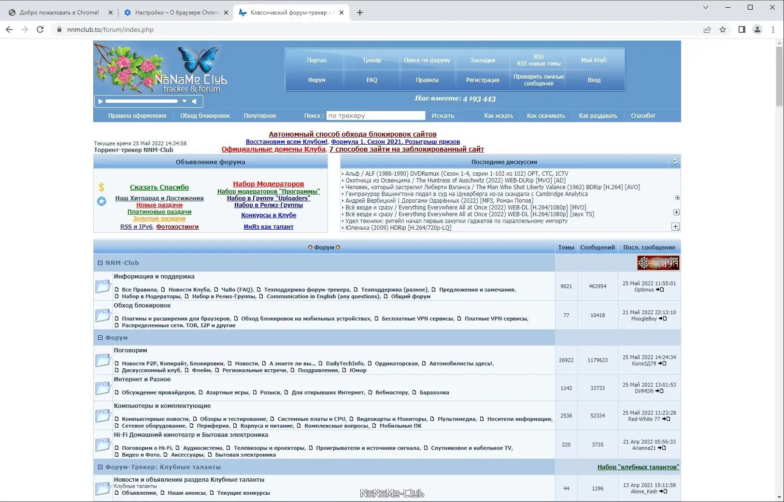Image resolution: width=784 pixels, height=502 pixels.
Task: Click the page vertical scrollbar thumb
Action: (779, 76)
